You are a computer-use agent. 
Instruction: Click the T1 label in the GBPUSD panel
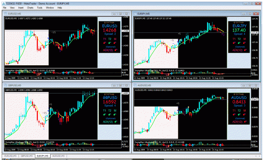click(x=104, y=110)
